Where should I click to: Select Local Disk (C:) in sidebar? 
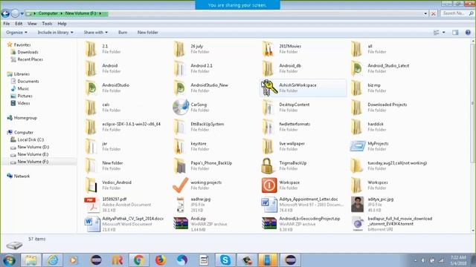(30, 139)
